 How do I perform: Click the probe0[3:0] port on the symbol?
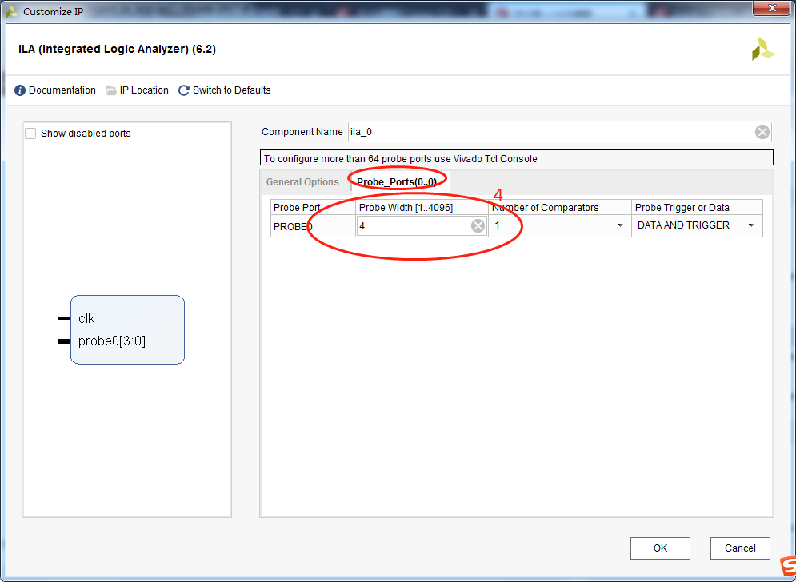pyautogui.click(x=112, y=341)
